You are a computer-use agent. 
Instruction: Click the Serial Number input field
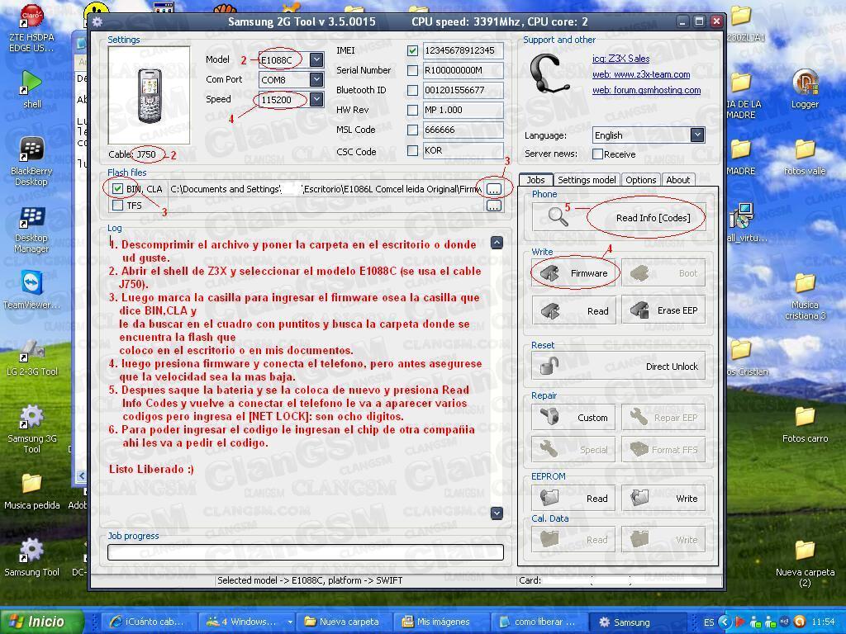pos(463,70)
